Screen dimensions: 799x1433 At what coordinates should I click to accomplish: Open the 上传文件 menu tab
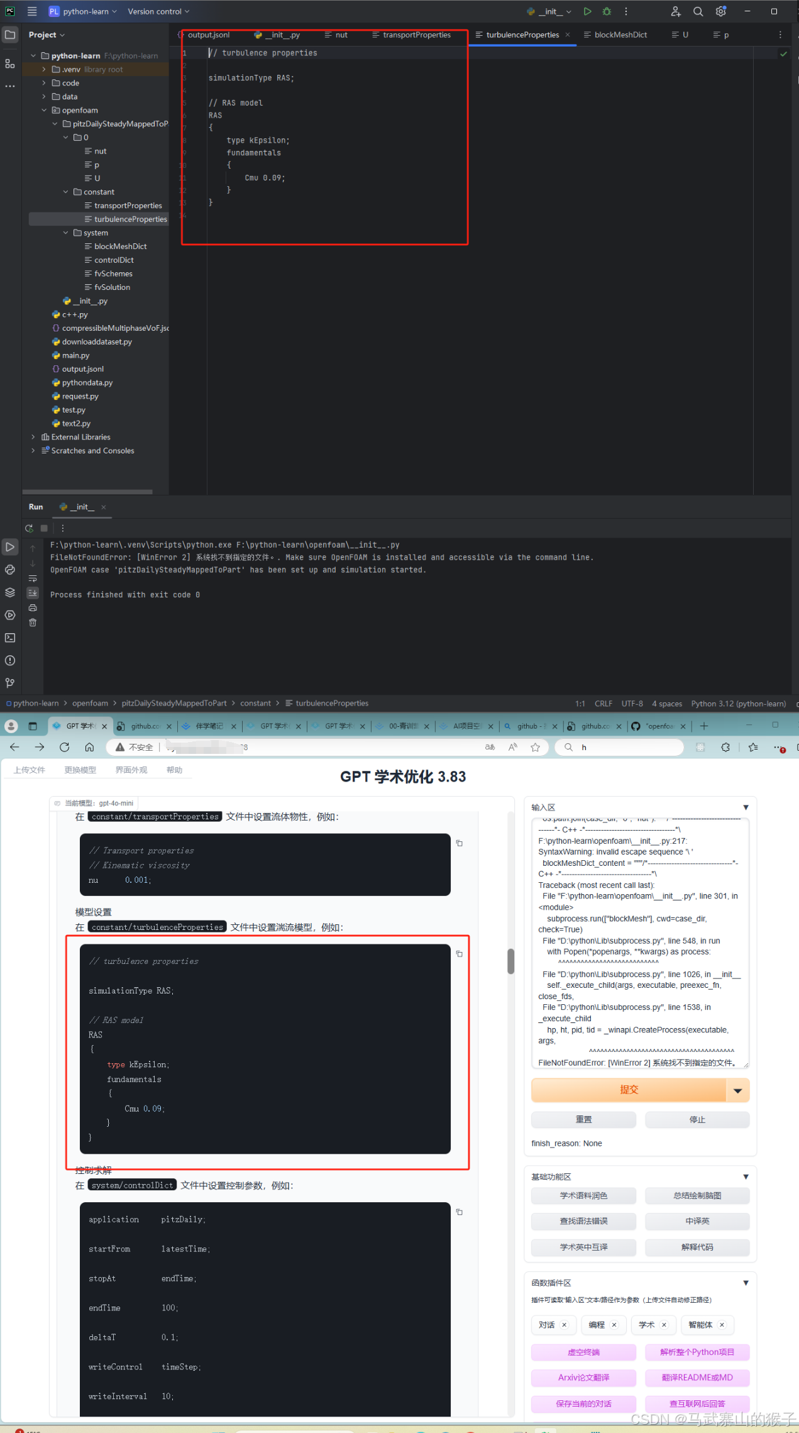[30, 770]
